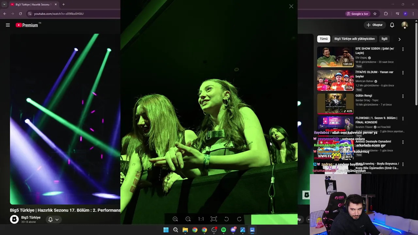Image resolution: width=418 pixels, height=235 pixels.
Task: Show more filter chips with arrow
Action: 399,39
